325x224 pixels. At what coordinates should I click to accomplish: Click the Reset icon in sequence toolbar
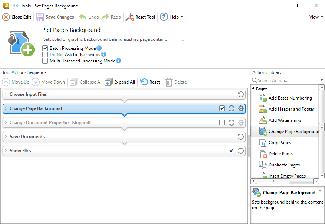tap(144, 82)
